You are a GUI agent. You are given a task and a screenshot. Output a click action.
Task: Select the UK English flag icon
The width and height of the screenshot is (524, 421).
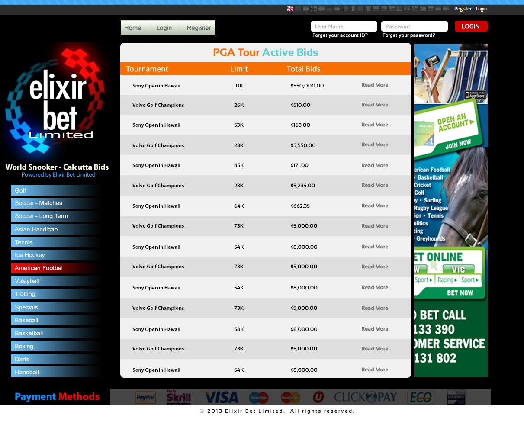coord(290,9)
